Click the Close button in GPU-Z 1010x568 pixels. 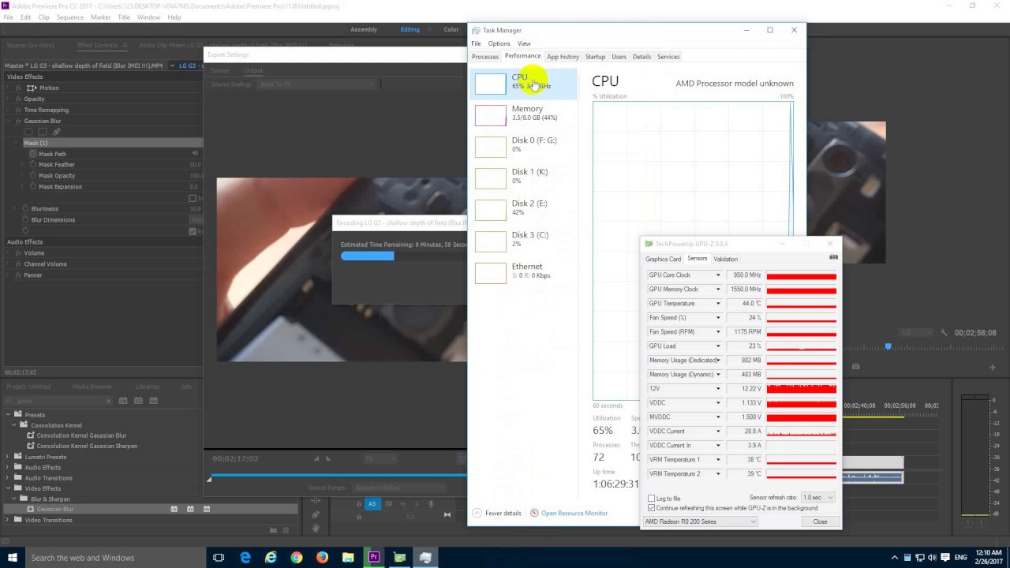point(820,521)
